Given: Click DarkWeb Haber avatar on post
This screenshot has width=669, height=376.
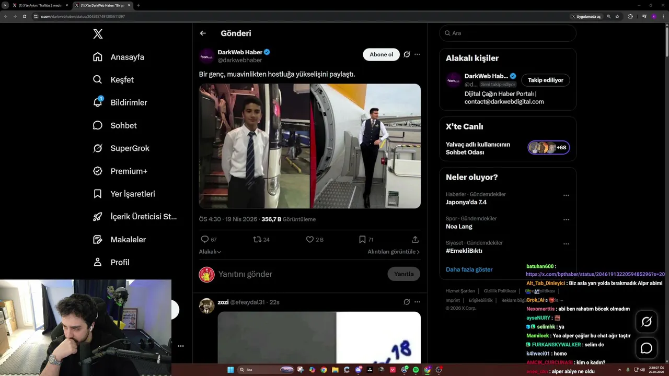Looking at the screenshot, I should coord(207,56).
